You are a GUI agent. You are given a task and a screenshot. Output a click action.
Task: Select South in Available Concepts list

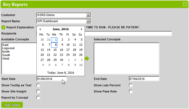(6, 55)
